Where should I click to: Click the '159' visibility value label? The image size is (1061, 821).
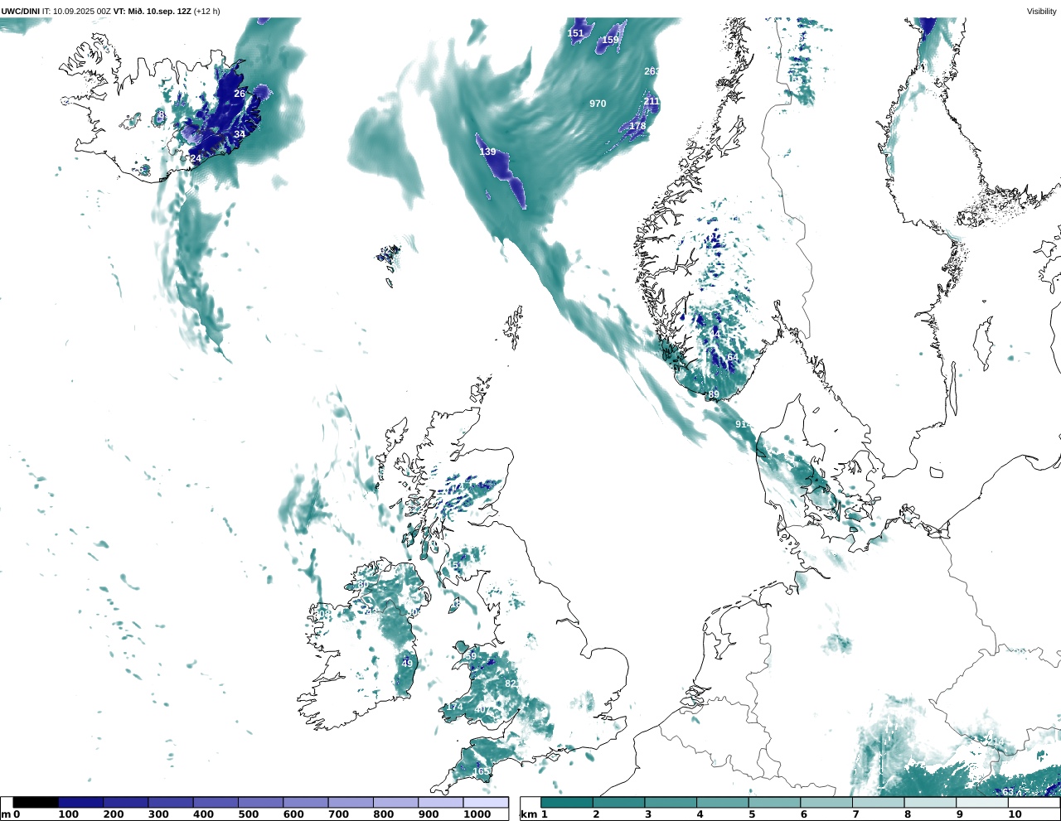pos(610,40)
